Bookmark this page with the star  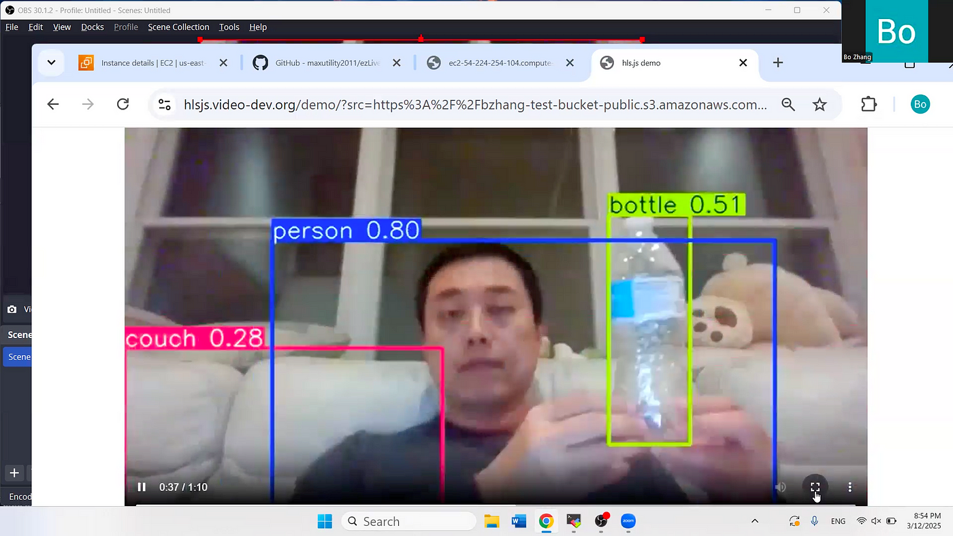820,104
